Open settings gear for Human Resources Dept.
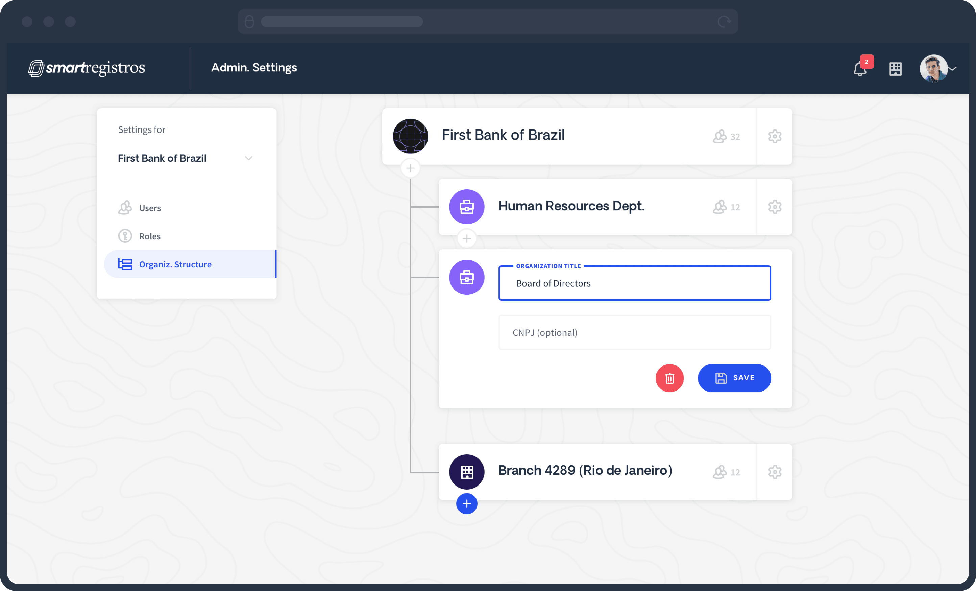This screenshot has height=591, width=976. pyautogui.click(x=774, y=207)
